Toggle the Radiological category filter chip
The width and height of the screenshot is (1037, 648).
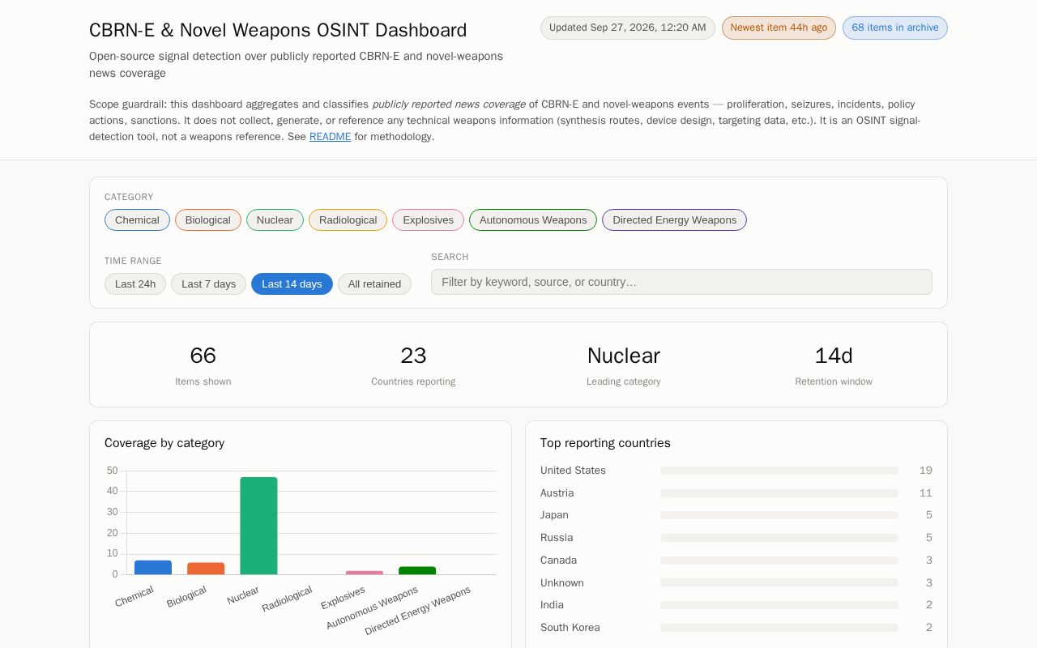click(348, 220)
